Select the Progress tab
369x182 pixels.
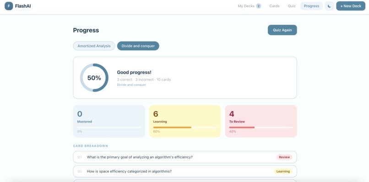311,6
